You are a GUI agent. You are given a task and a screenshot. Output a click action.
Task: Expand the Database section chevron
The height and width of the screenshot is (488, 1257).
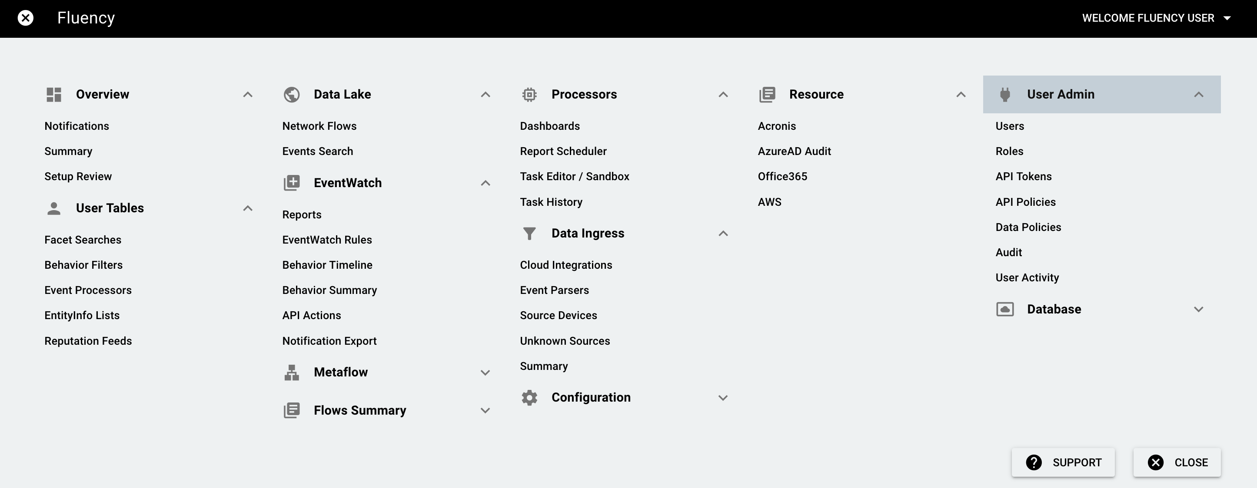pyautogui.click(x=1198, y=310)
